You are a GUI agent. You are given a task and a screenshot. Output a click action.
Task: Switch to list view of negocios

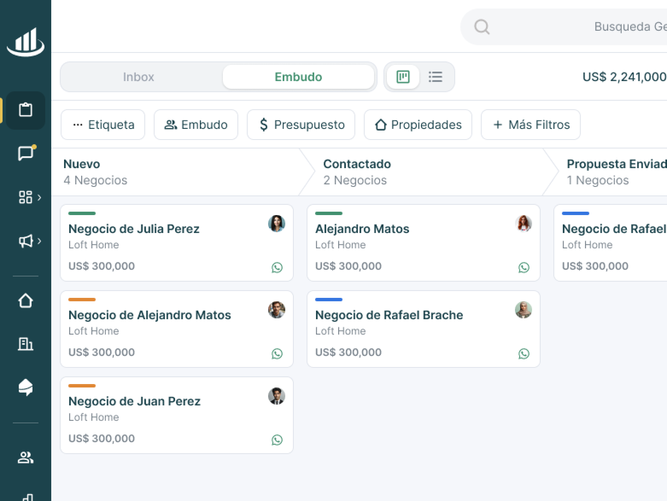click(x=436, y=77)
